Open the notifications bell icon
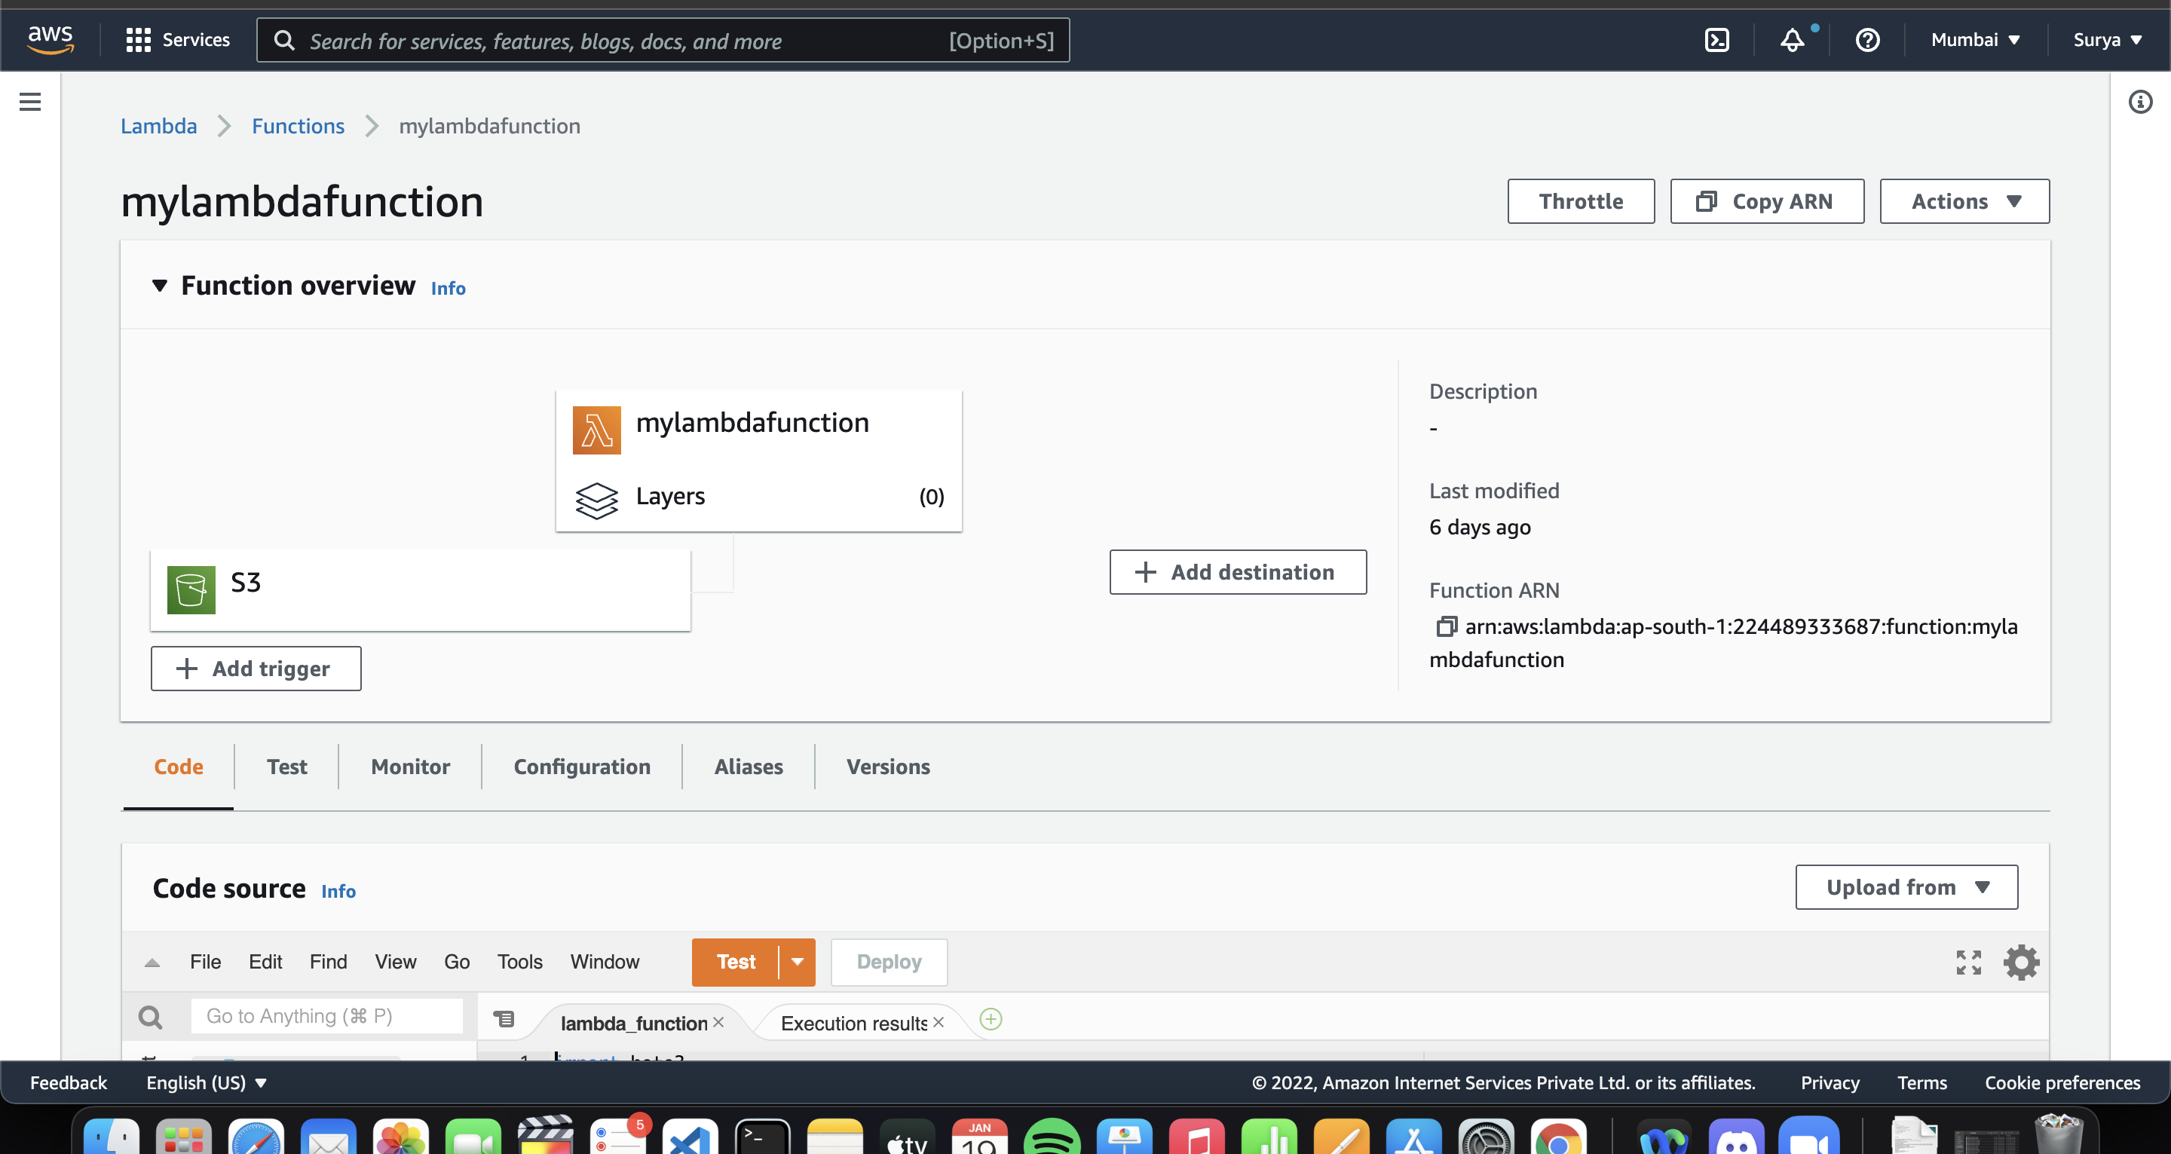 point(1792,40)
